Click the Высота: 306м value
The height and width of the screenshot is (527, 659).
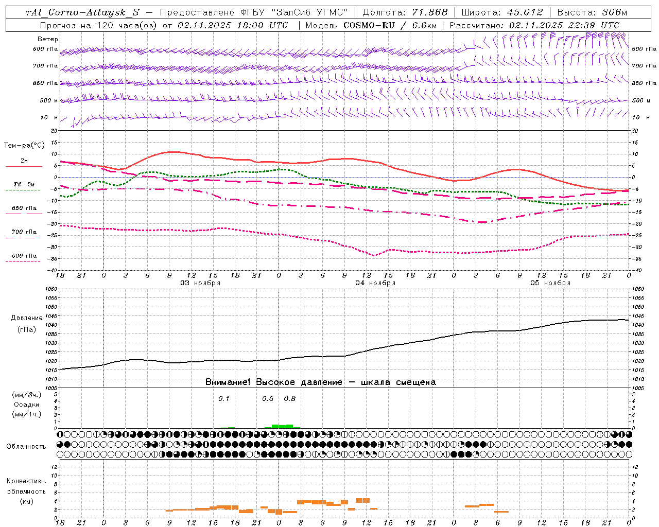(592, 12)
